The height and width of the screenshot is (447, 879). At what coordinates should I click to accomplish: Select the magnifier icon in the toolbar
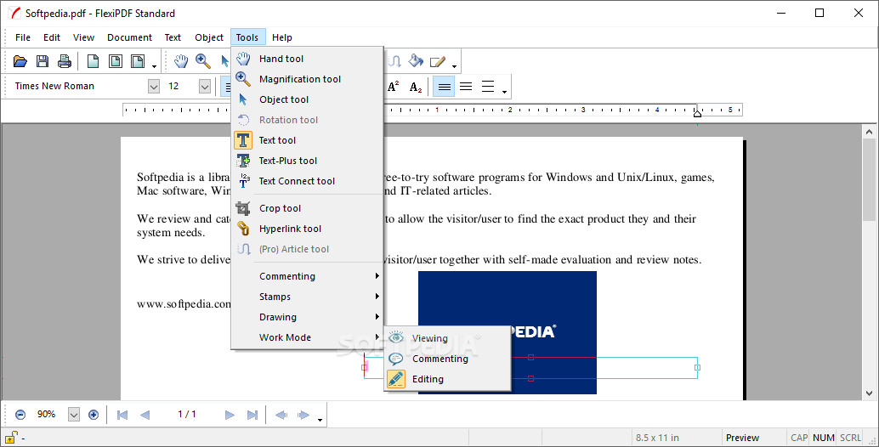(203, 61)
